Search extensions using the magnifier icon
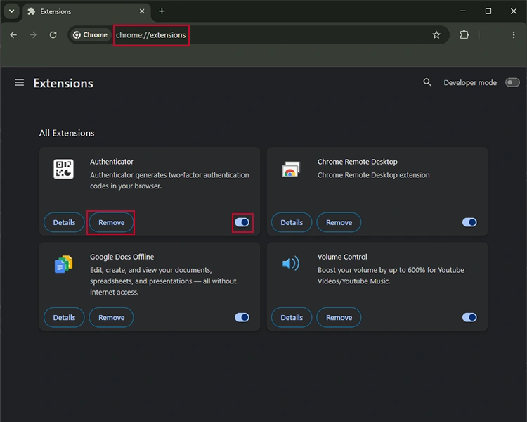The image size is (527, 422). pos(427,82)
